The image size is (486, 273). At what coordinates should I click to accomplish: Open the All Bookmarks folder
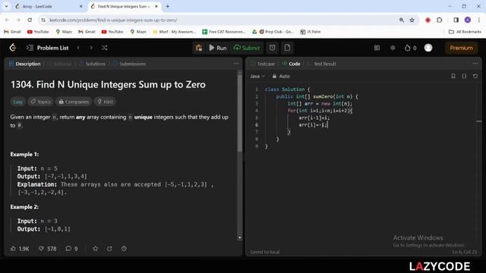click(x=465, y=32)
